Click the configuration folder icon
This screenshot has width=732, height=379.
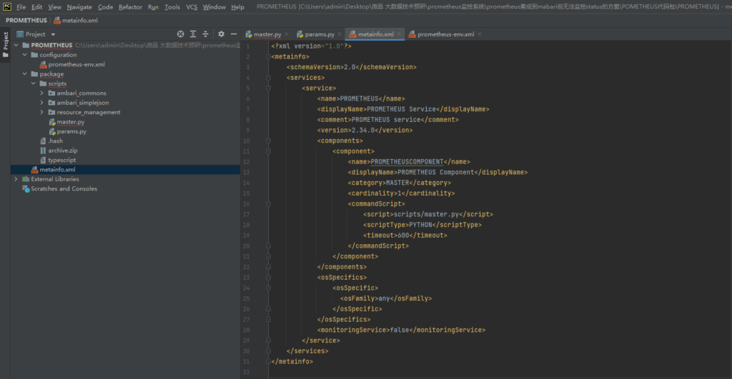(34, 54)
